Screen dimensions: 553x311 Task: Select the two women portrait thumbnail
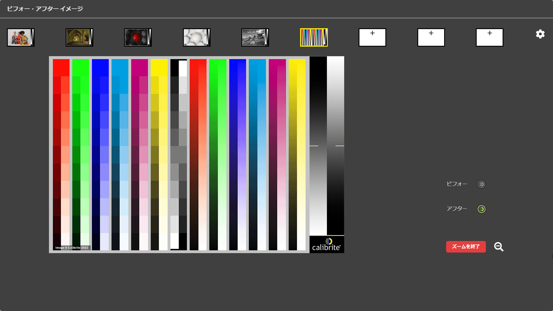point(21,37)
